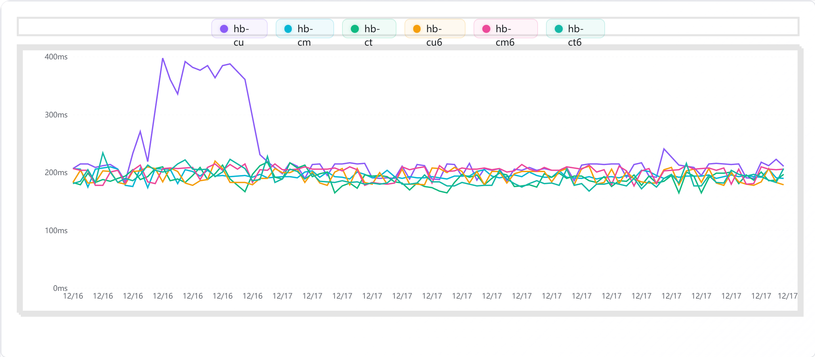Click the 0ms y-axis label
Viewport: 815px width, 357px height.
tap(60, 289)
